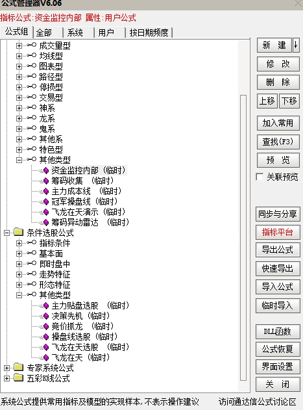Screen dimensions: 303x410
Task: Click the 条件选股公式 folder icon
Action: [19, 232]
